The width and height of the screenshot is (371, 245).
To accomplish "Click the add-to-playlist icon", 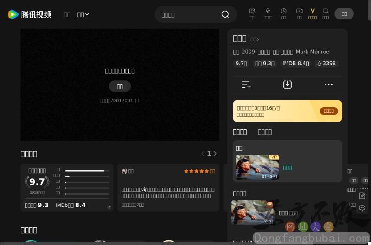I will click(246, 84).
